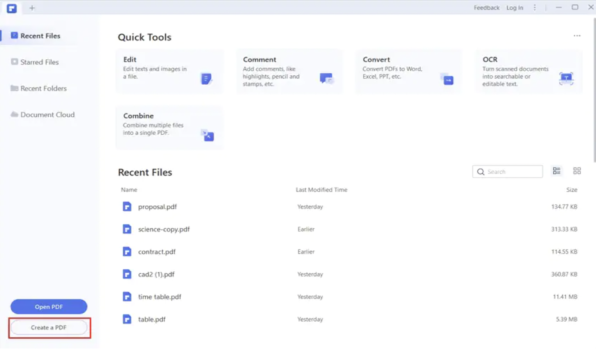The image size is (596, 349).
Task: Click the Recent Folders folder icon
Action: [14, 88]
